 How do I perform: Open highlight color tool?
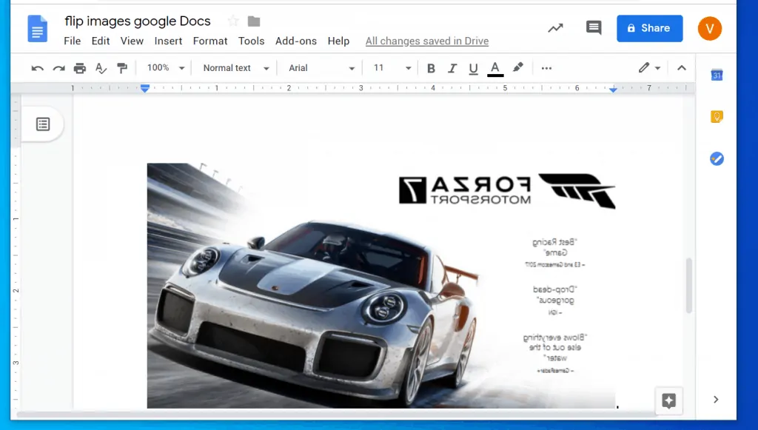pyautogui.click(x=517, y=67)
